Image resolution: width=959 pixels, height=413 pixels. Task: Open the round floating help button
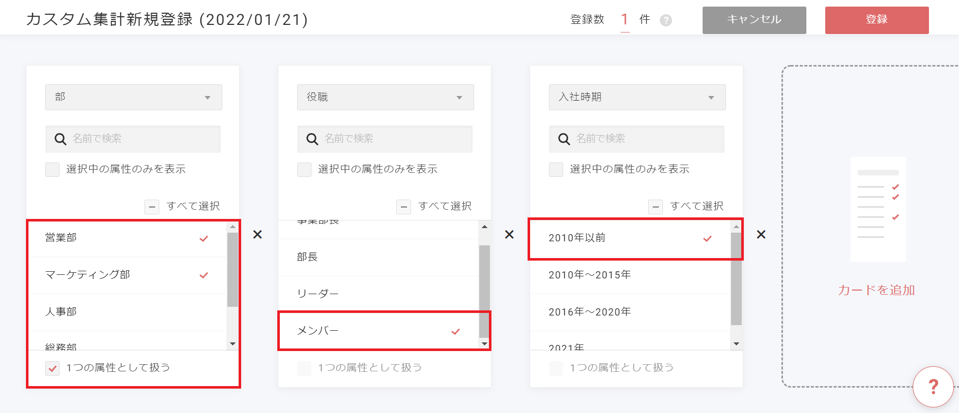(x=933, y=387)
